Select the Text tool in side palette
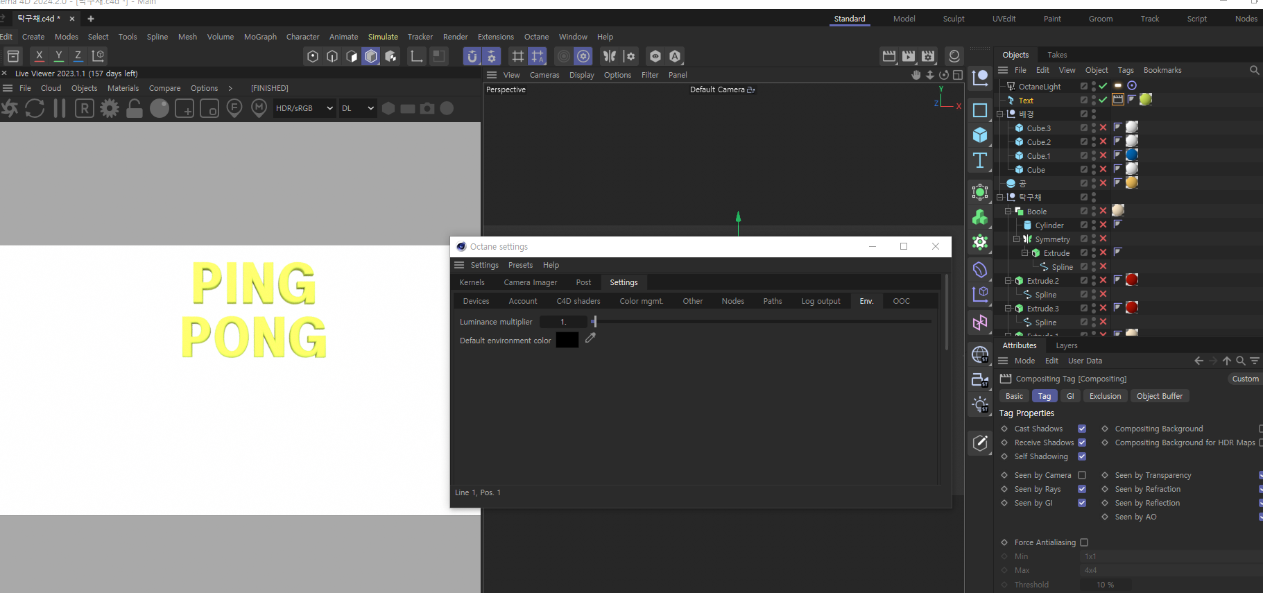This screenshot has height=593, width=1263. pyautogui.click(x=980, y=161)
